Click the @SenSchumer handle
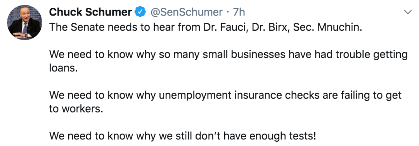 (x=187, y=12)
